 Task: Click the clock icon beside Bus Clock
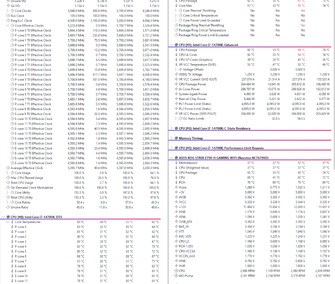pyautogui.click(x=8, y=16)
